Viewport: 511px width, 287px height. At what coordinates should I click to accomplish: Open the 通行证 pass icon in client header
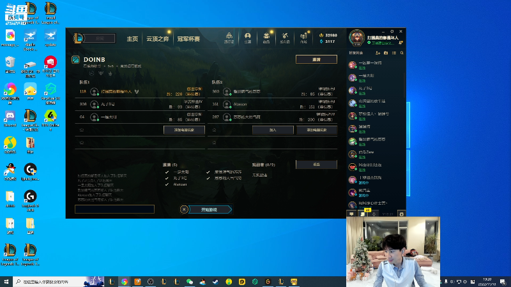[x=229, y=38]
